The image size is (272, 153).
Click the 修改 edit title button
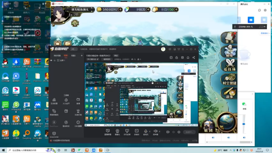tap(116, 55)
